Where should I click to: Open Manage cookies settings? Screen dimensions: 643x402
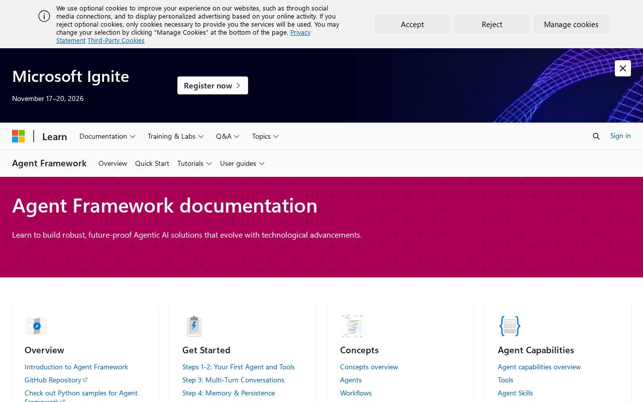[571, 24]
